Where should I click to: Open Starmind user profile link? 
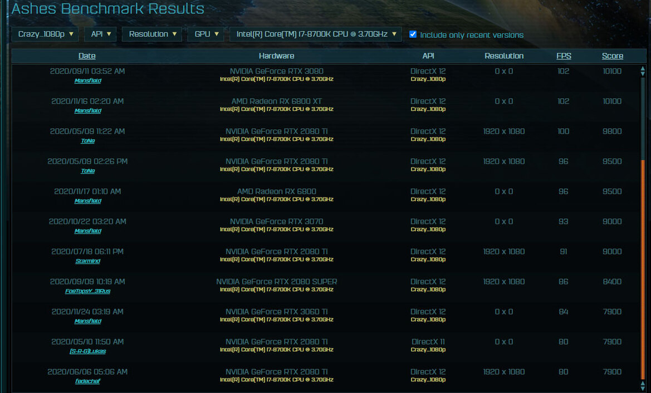pos(87,261)
